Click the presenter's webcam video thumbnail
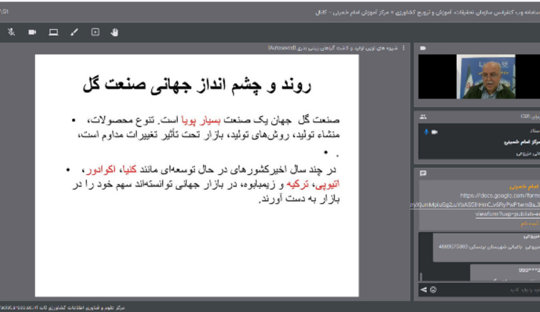 coord(486,77)
